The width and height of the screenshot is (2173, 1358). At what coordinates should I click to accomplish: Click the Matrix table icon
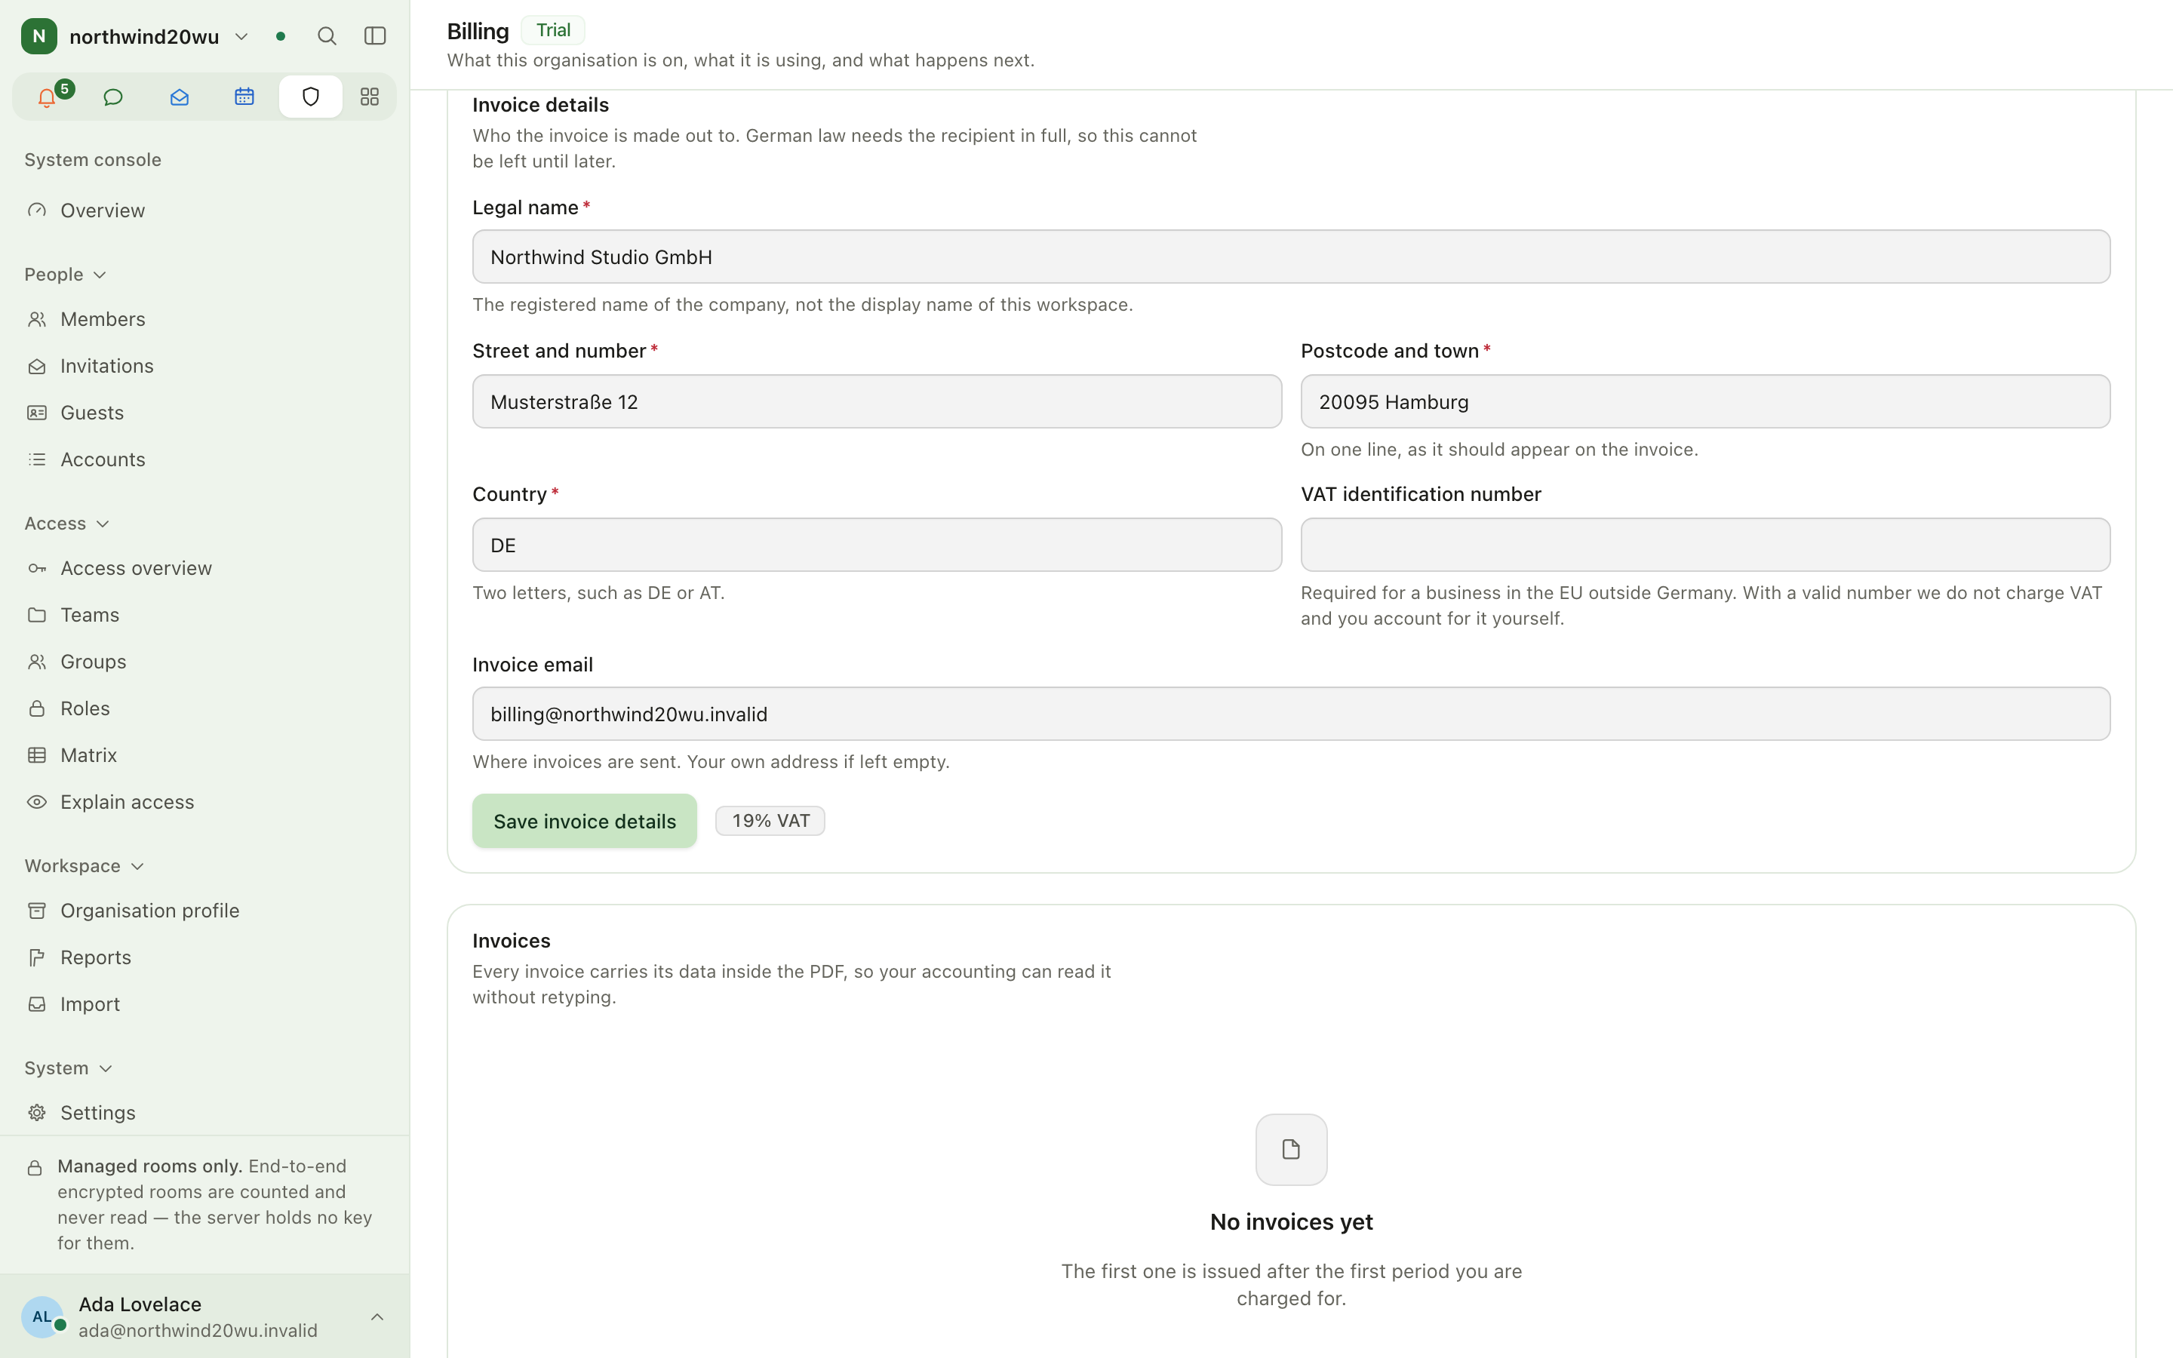(37, 755)
